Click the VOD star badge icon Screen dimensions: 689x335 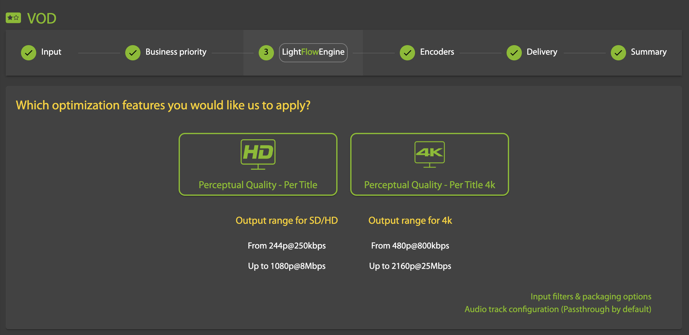tap(13, 18)
